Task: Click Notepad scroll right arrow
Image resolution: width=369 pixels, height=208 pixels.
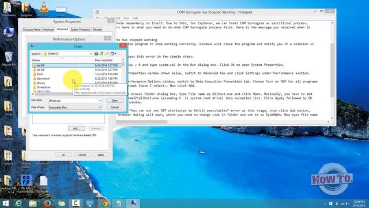Action: [x=329, y=122]
